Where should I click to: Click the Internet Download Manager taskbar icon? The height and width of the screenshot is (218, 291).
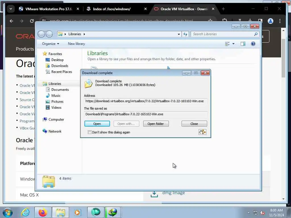[113, 212]
